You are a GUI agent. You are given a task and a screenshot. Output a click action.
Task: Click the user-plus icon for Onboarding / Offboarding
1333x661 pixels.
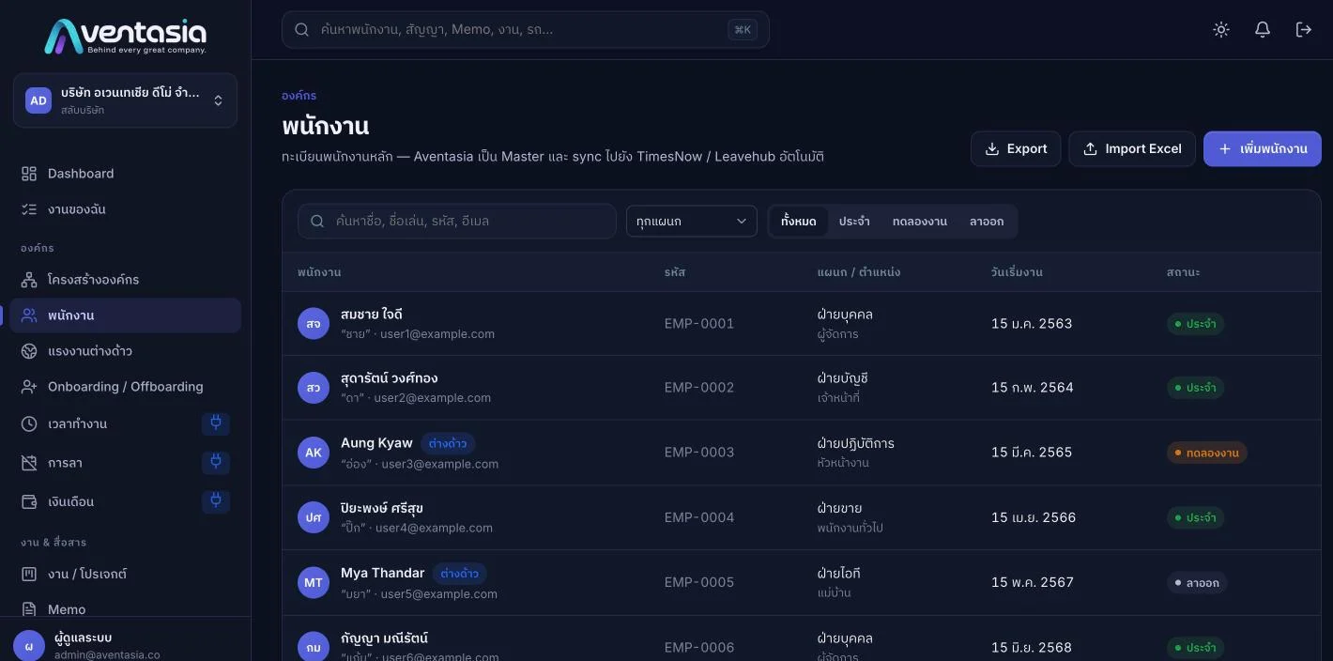pyautogui.click(x=29, y=387)
